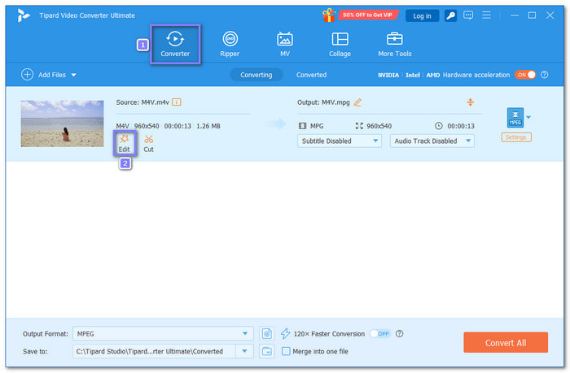Open the Ripper module
570x373 pixels.
click(230, 44)
